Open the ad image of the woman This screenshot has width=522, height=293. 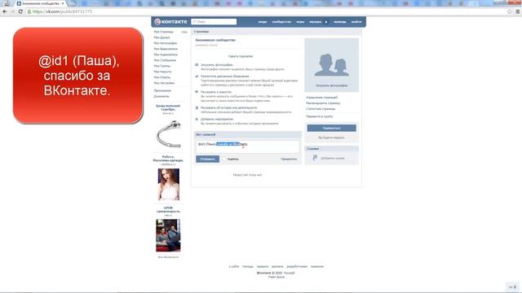pyautogui.click(x=169, y=185)
